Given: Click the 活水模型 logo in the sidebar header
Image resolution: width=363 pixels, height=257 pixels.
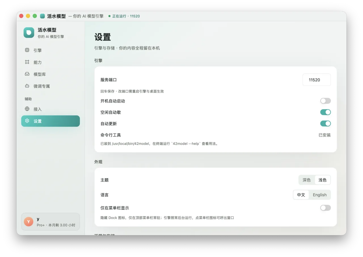Looking at the screenshot, I should [x=29, y=33].
